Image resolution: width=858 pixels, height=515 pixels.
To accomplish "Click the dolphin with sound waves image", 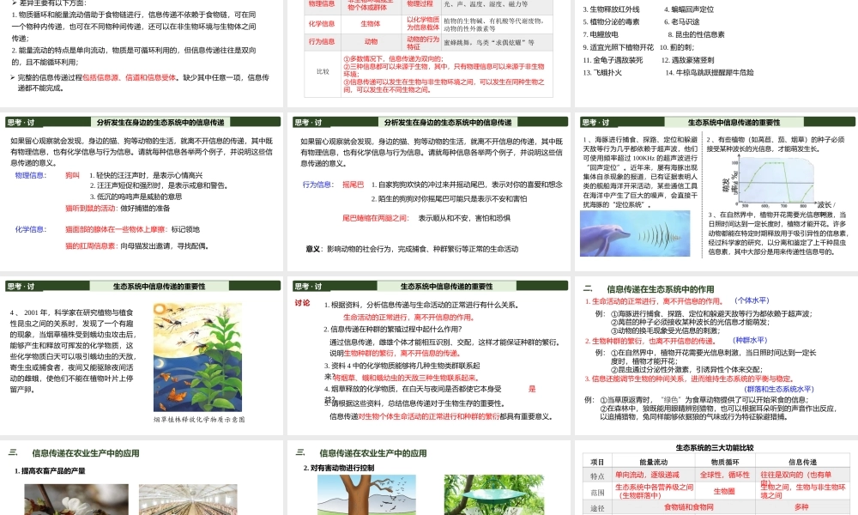I will coord(635,233).
